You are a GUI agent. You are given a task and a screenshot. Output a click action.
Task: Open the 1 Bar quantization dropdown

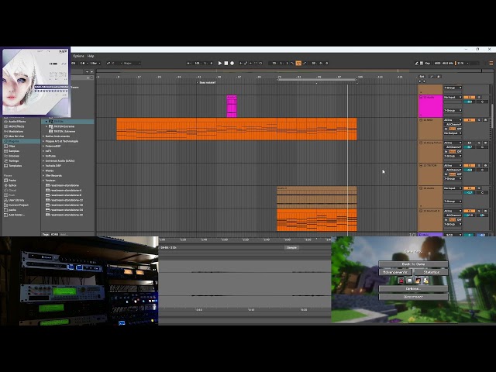click(95, 64)
